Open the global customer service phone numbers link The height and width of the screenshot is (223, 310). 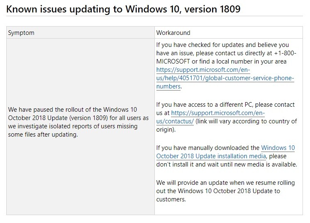(x=225, y=78)
